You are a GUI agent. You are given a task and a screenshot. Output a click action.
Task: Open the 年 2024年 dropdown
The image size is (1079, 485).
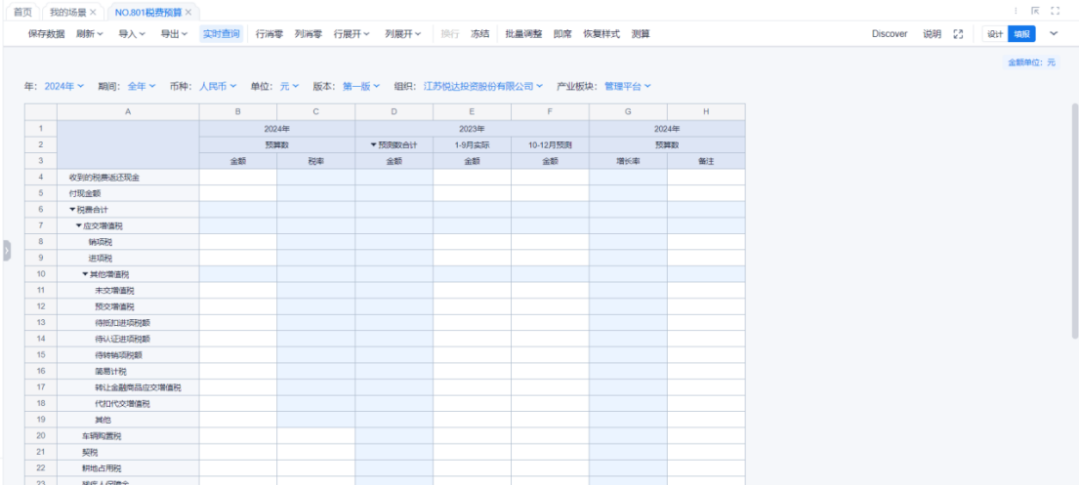[x=64, y=86]
